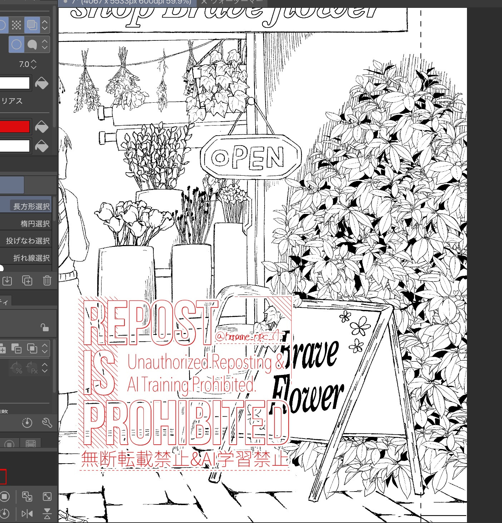This screenshot has height=523, width=502.
Task: Choose the filled blob shape option
Action: pyautogui.click(x=32, y=44)
